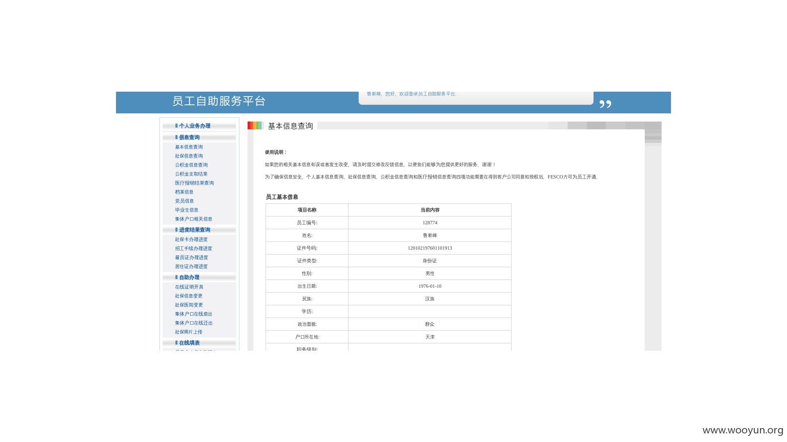
Task: Open the 医疗报销结果查询 link
Action: (195, 183)
